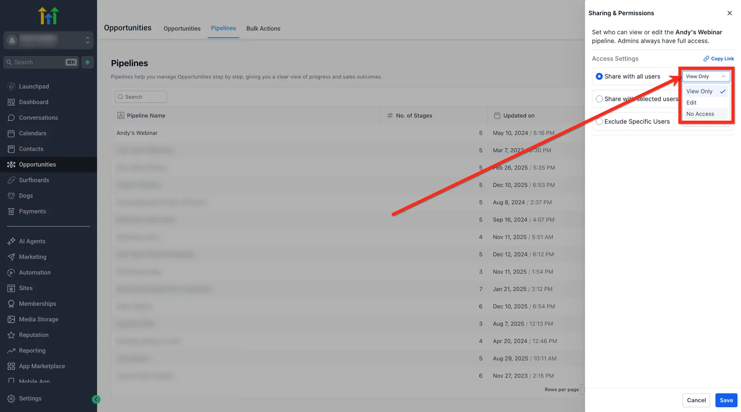This screenshot has height=412, width=741.
Task: Click the green lightning bolt quick-action icon
Action: (x=88, y=62)
